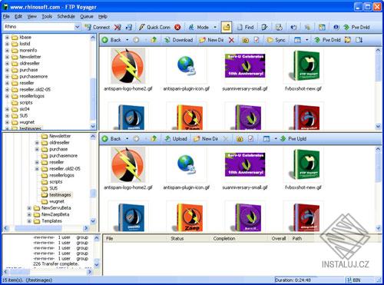384x285 pixels.
Task: Click the red stop circle after Quick Conn
Action: click(177, 27)
